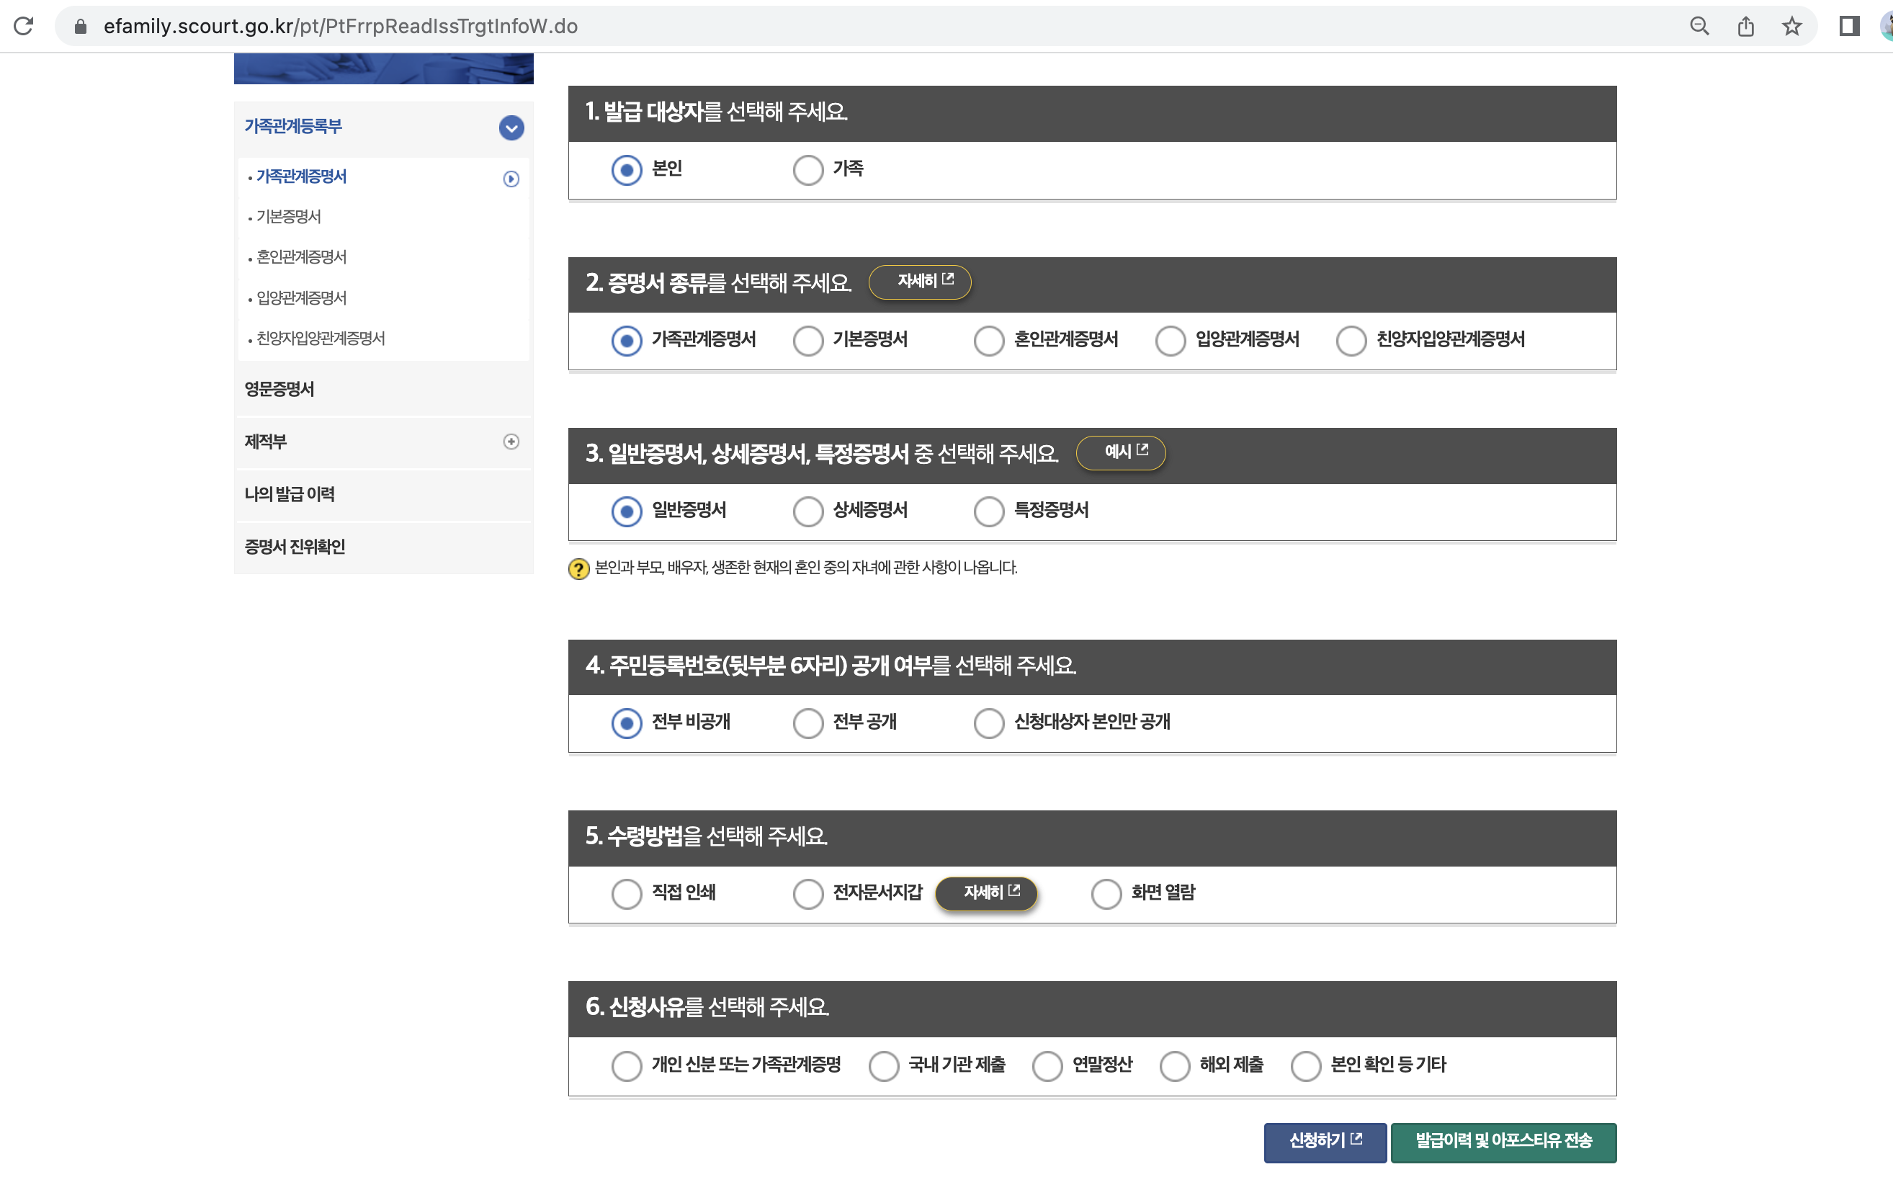Viewport: 1893px width, 1190px height.
Task: Open 자세히 details next to 전자문서지갑
Action: [988, 893]
